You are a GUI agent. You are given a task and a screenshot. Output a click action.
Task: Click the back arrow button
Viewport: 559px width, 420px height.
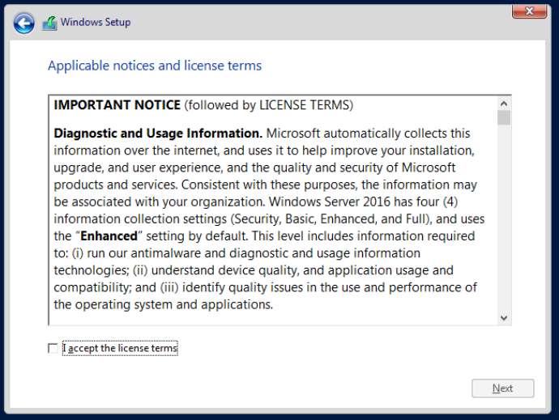pyautogui.click(x=24, y=23)
